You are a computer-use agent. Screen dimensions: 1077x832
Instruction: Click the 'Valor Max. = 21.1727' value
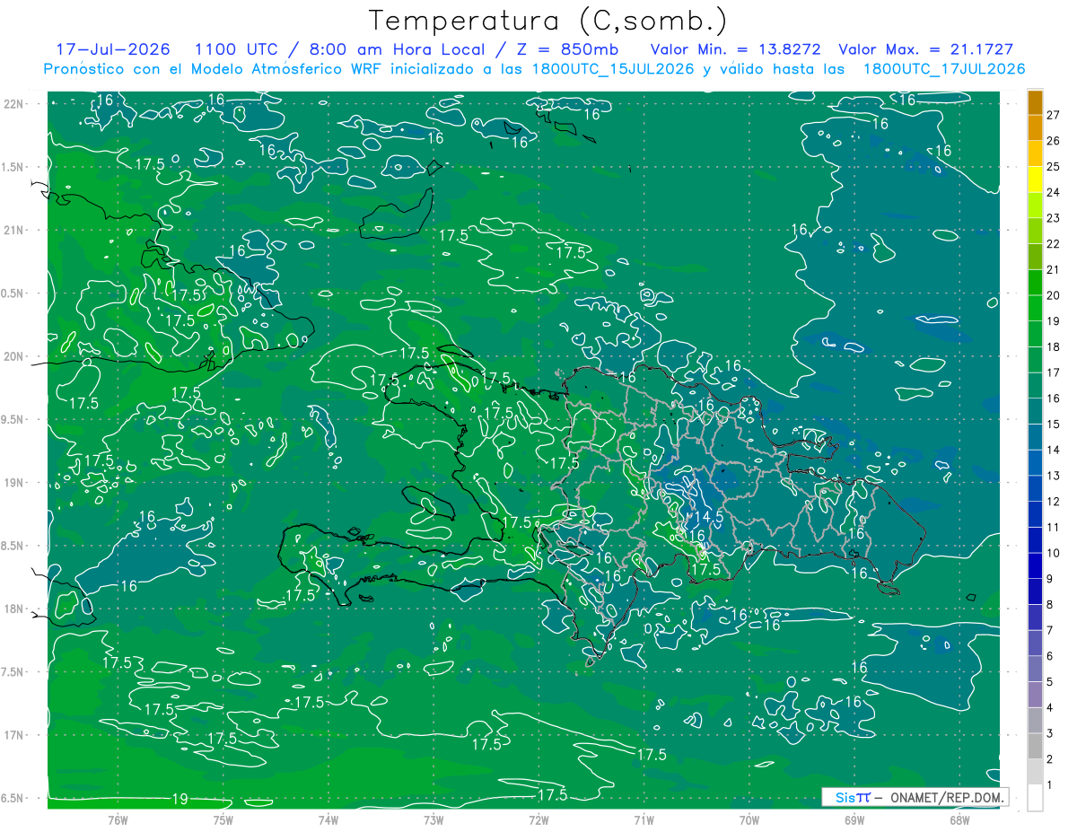tap(925, 49)
